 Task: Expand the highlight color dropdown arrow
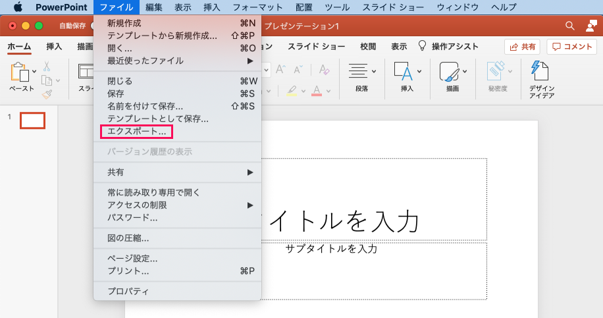pyautogui.click(x=303, y=91)
